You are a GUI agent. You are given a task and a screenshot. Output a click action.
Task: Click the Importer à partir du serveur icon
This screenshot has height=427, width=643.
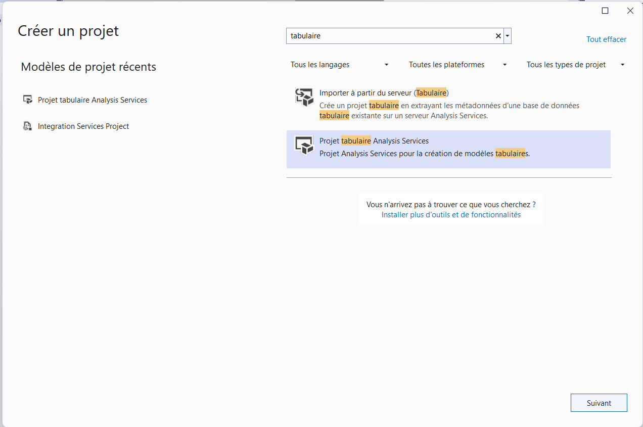[x=304, y=97]
